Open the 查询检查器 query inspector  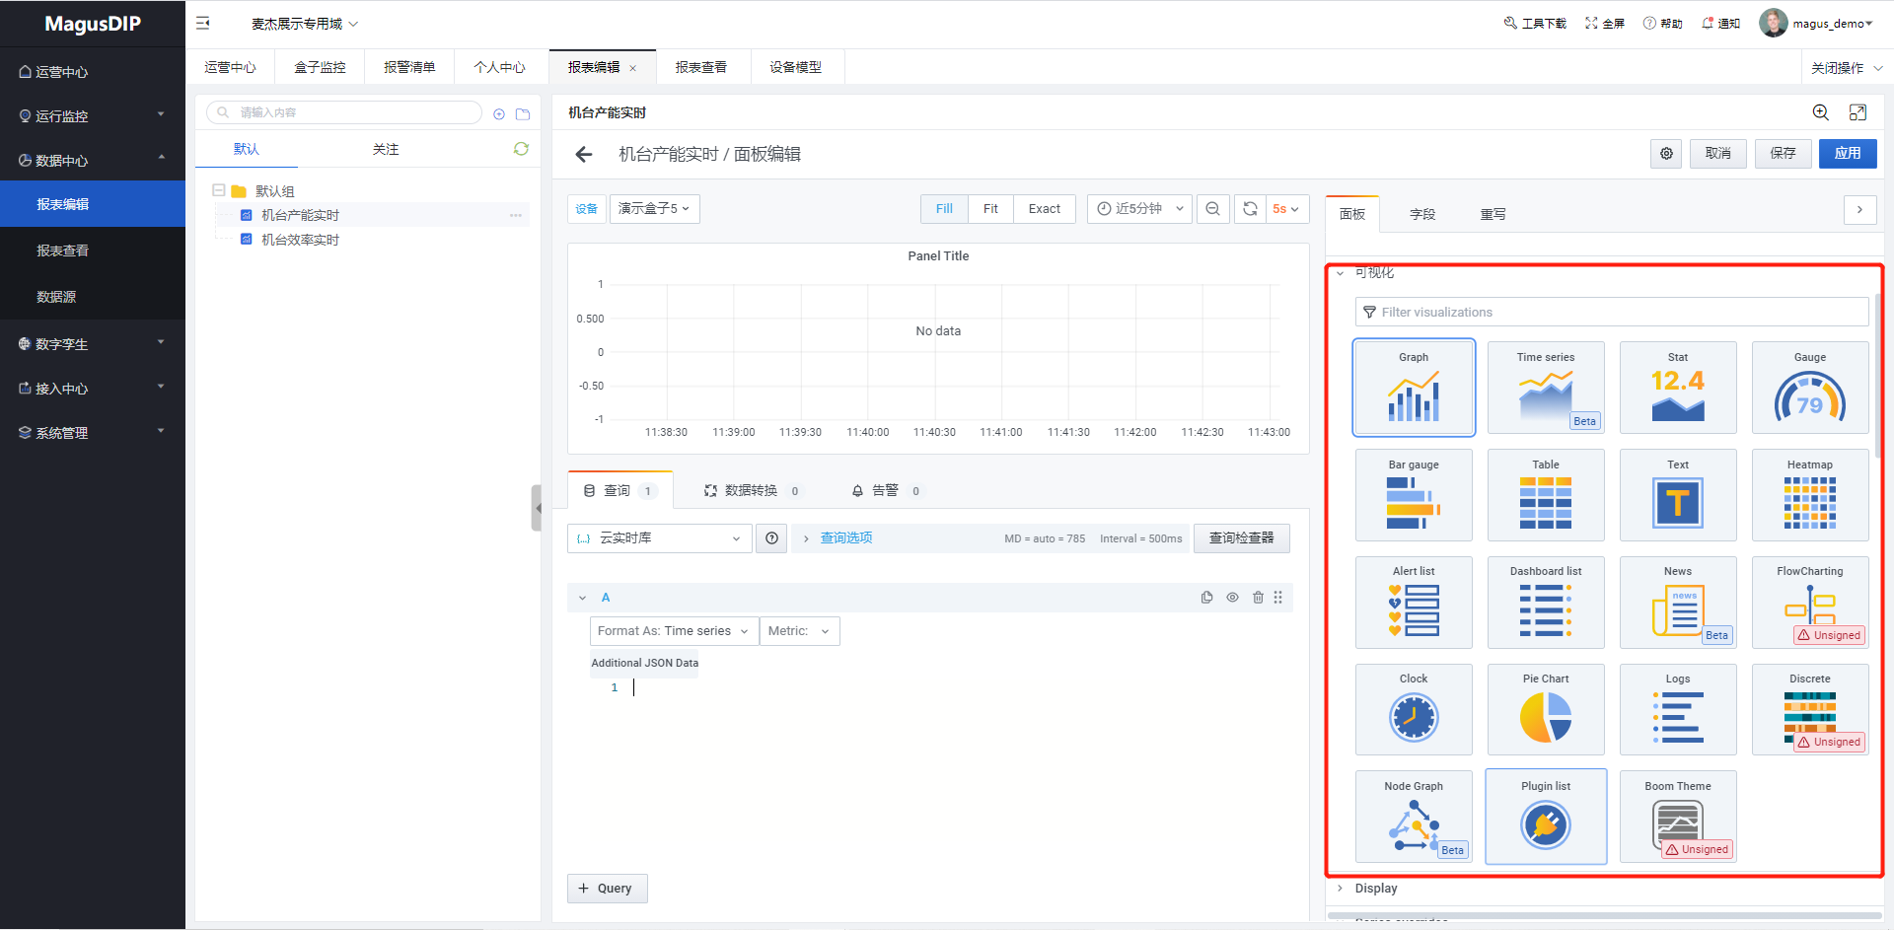click(x=1242, y=538)
